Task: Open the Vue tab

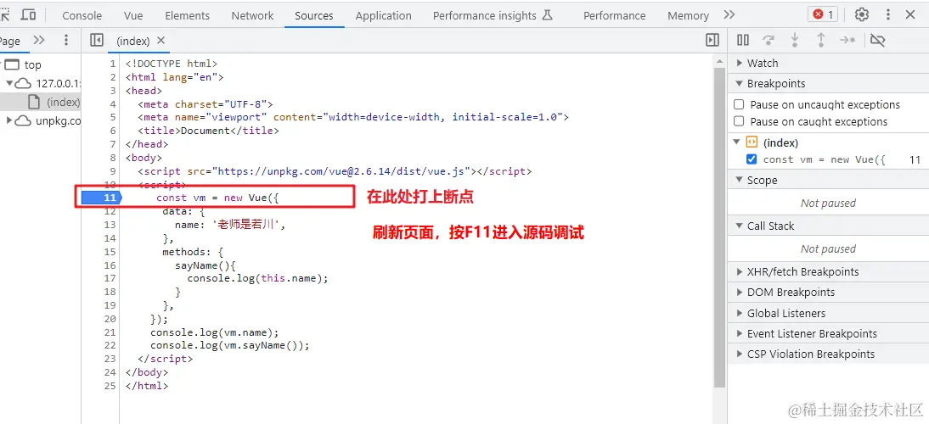Action: (x=133, y=15)
